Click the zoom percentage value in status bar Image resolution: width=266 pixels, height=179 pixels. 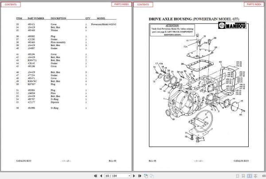pyautogui.click(x=264, y=176)
